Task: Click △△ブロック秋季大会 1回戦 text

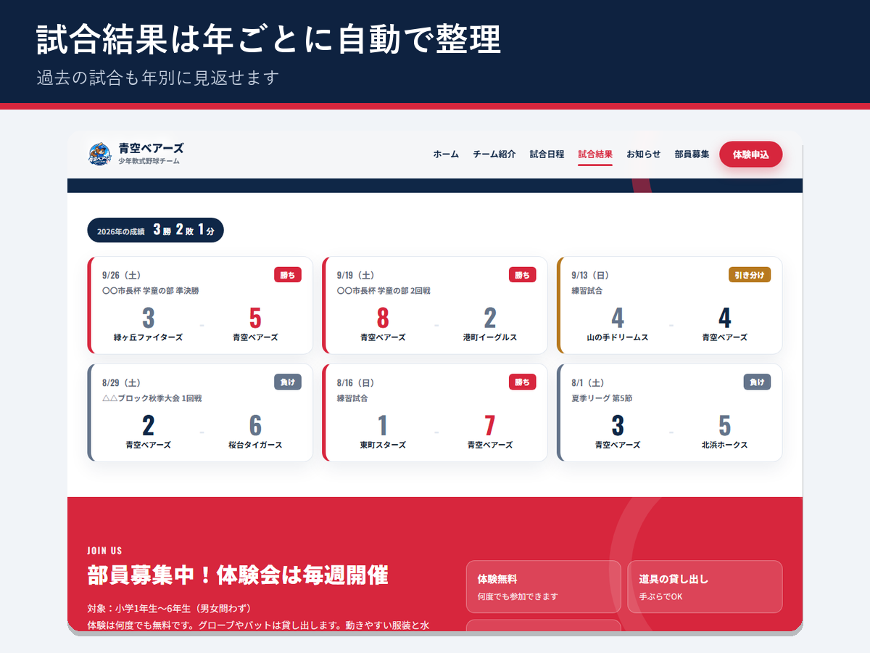Action: coord(152,398)
